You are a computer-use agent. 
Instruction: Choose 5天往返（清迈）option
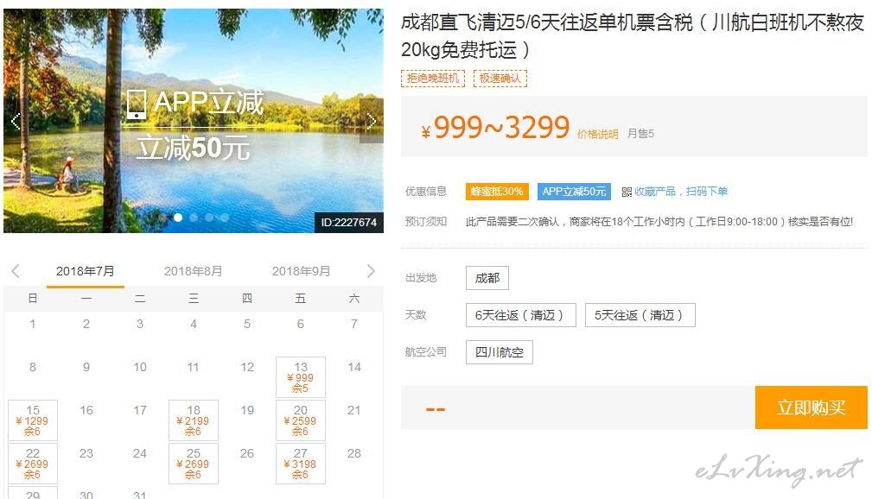[640, 315]
